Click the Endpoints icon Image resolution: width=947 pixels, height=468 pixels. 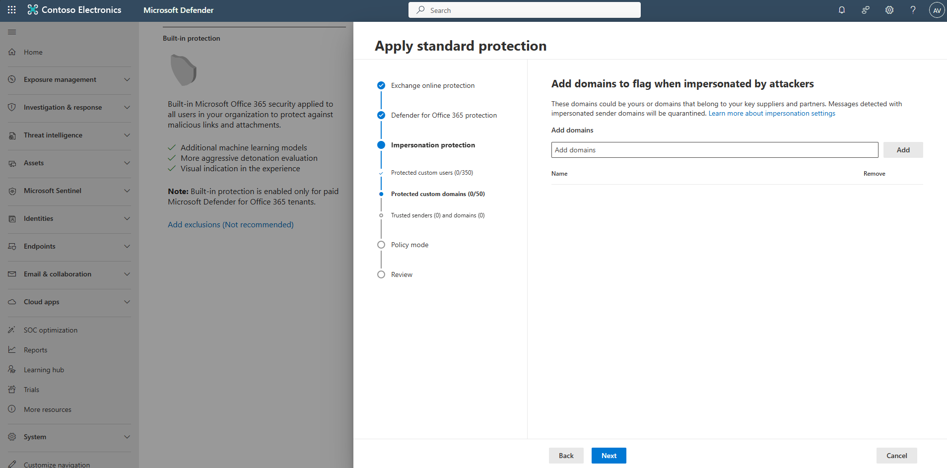point(12,246)
